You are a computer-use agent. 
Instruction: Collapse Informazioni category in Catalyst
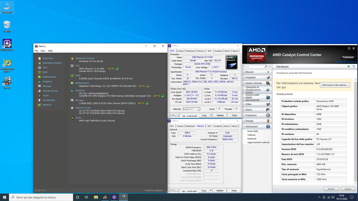pyautogui.click(x=257, y=126)
